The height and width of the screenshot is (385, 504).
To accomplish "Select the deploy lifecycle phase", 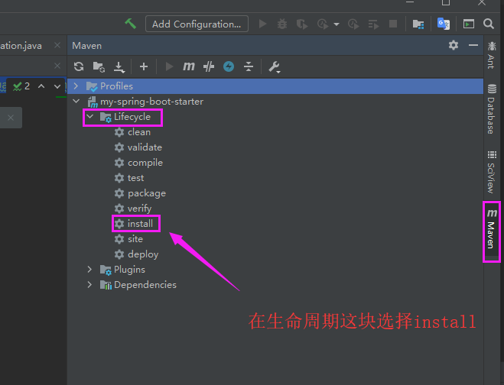I will pyautogui.click(x=143, y=254).
